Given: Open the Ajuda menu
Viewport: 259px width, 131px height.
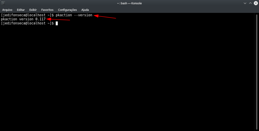Looking at the screenshot, I should [85, 10].
